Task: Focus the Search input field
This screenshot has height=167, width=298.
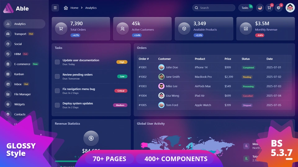Action: tap(214, 8)
